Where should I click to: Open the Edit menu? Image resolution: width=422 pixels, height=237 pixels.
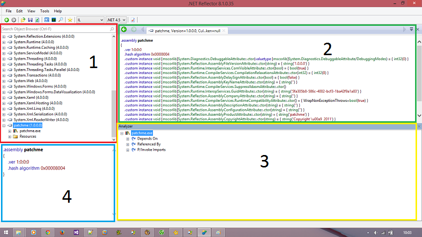19,11
